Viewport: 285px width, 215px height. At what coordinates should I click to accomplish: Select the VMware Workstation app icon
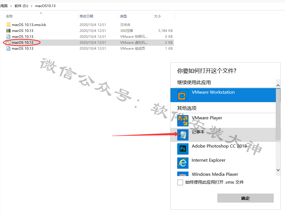click(x=183, y=95)
